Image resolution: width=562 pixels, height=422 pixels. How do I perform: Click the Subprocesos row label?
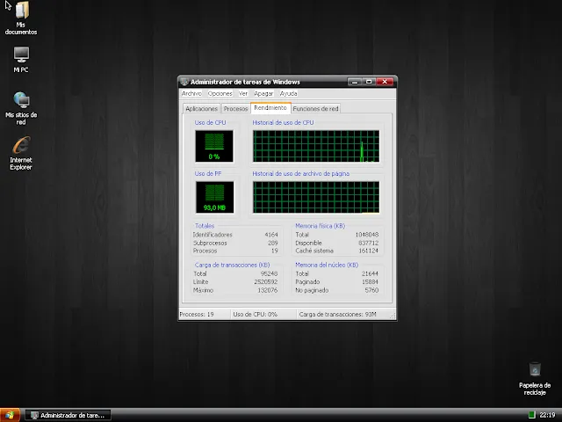[x=210, y=243]
